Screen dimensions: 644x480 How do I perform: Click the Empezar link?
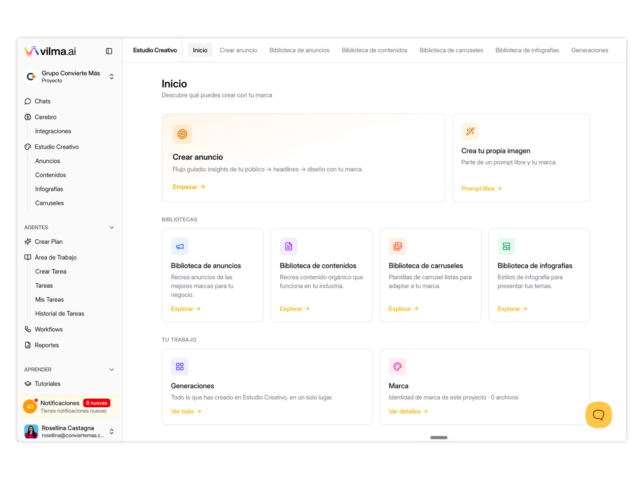point(189,187)
